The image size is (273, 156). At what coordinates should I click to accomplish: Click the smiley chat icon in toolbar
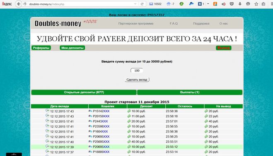pos(248,4)
